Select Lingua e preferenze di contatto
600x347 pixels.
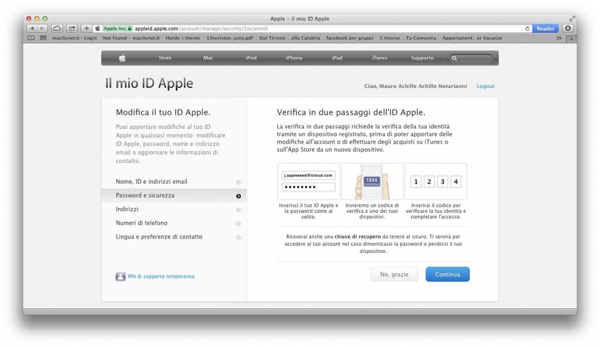[x=174, y=237]
